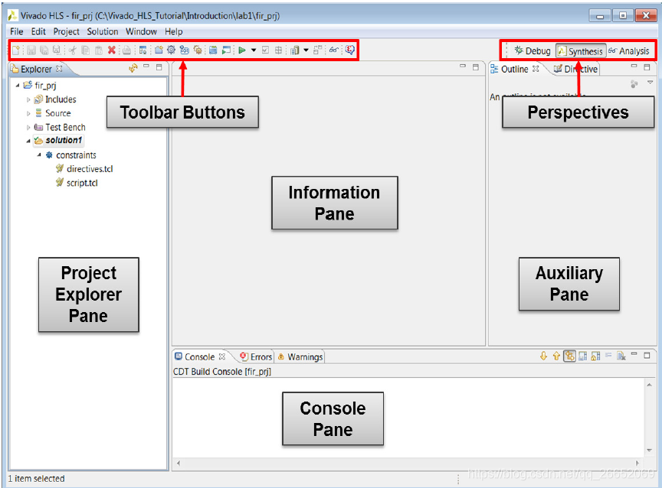
Task: Click the Print icon in toolbar
Action: pos(126,50)
